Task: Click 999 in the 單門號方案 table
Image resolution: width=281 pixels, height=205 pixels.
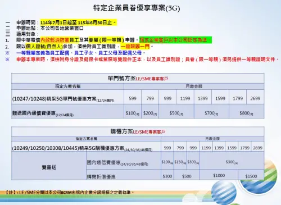Action: pyautogui.click(x=167, y=98)
